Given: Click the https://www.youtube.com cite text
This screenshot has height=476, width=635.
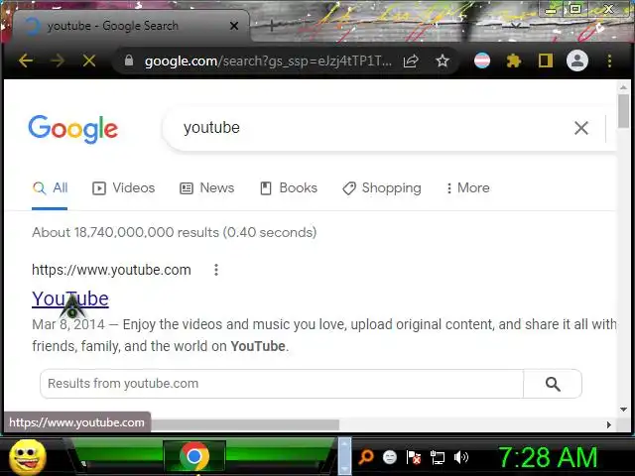Looking at the screenshot, I should point(111,270).
